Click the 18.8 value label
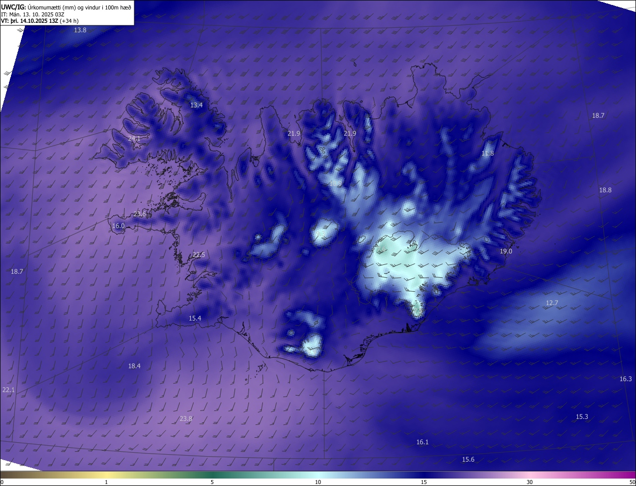This screenshot has width=636, height=486. click(605, 190)
